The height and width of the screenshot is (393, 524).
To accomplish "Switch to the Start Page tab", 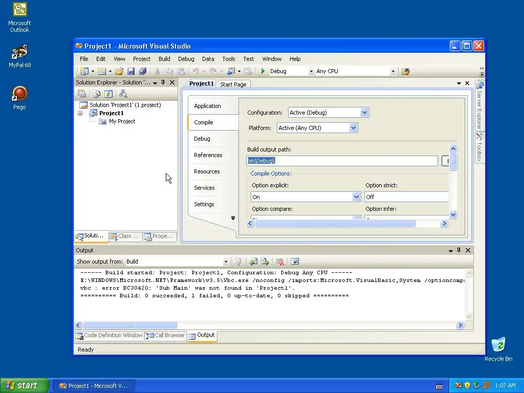I will click(x=233, y=84).
